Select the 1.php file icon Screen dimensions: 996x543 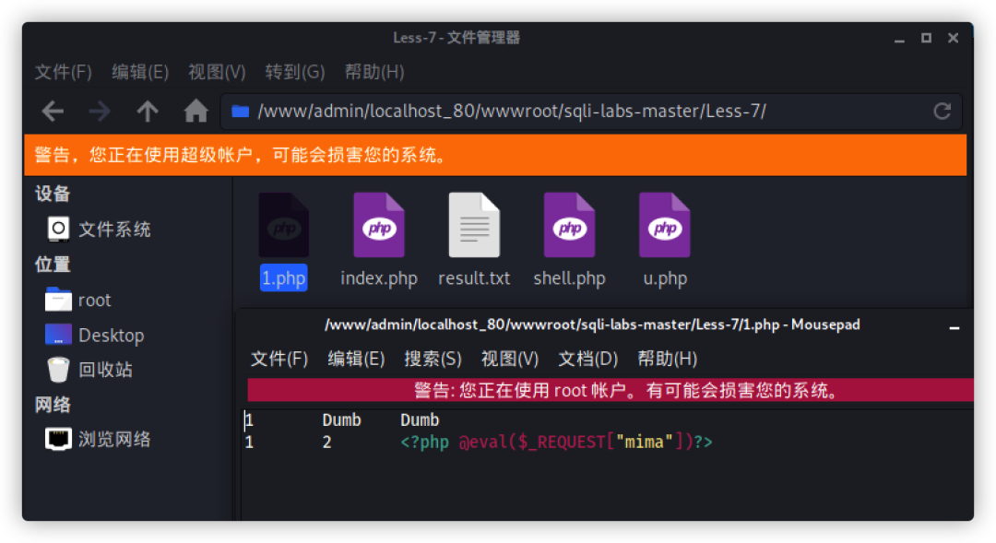point(284,225)
